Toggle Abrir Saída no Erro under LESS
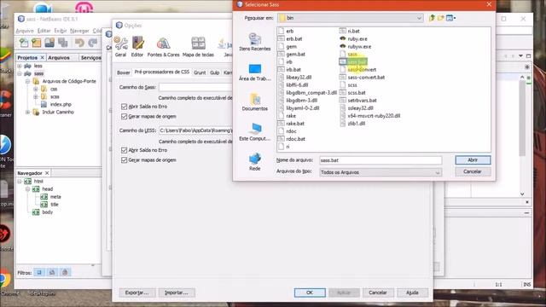546x307 pixels. point(125,150)
